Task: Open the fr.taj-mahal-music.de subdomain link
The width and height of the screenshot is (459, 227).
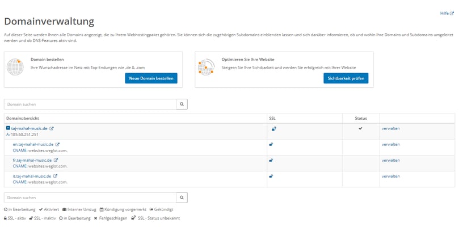Action: click(x=32, y=160)
